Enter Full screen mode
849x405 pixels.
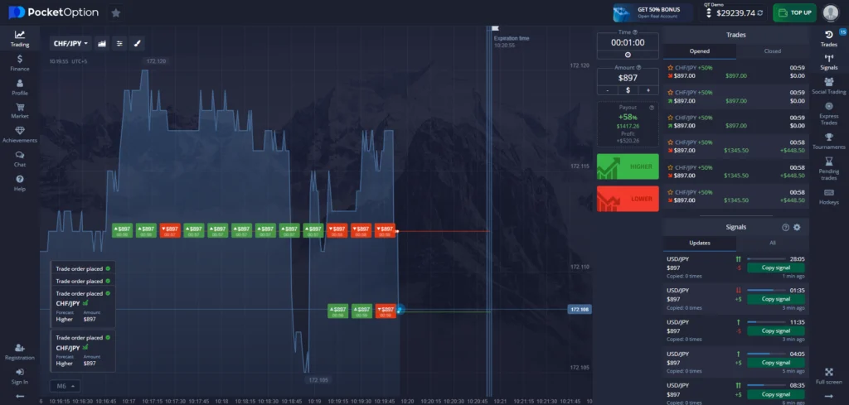(x=828, y=376)
